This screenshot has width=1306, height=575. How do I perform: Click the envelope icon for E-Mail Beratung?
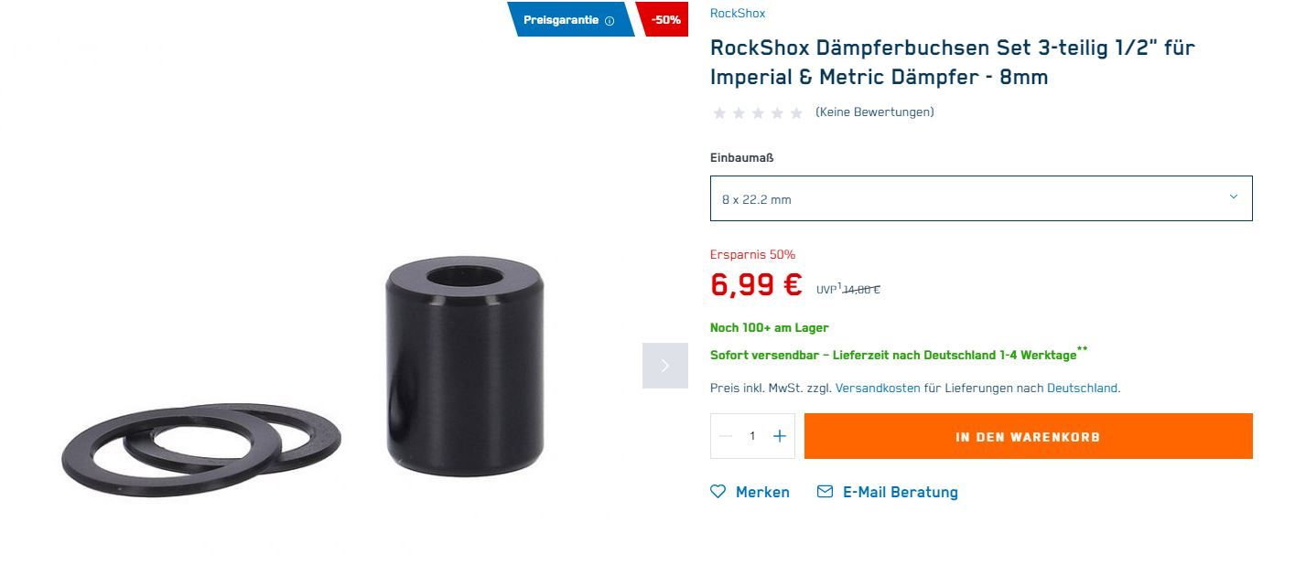825,492
